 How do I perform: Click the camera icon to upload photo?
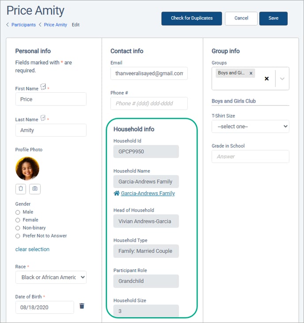coord(35,189)
